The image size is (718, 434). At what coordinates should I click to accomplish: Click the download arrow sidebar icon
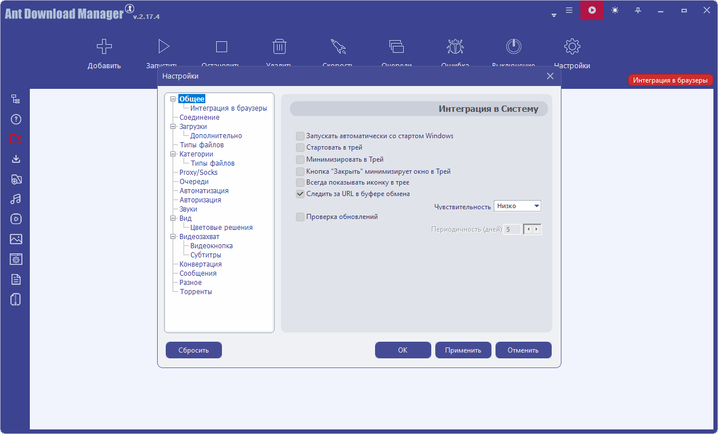[x=16, y=159]
